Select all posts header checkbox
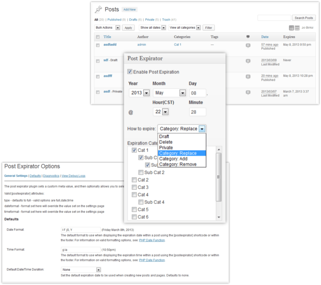The width and height of the screenshot is (321, 285). 98,37
